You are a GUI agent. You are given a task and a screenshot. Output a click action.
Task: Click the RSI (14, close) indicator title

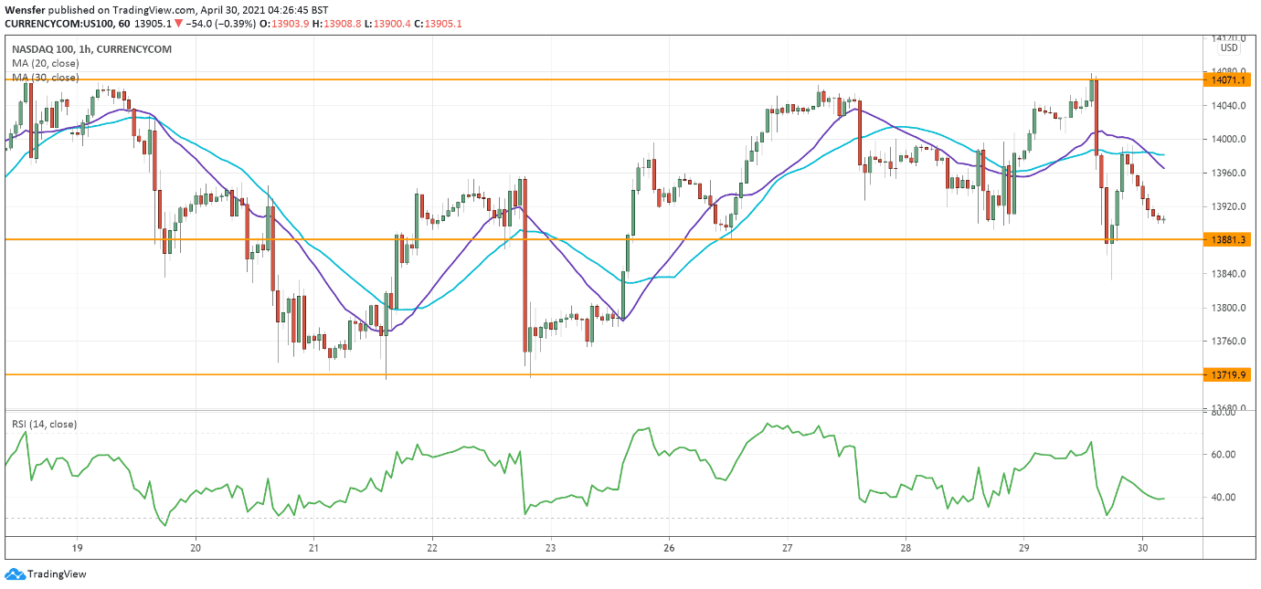click(x=44, y=424)
